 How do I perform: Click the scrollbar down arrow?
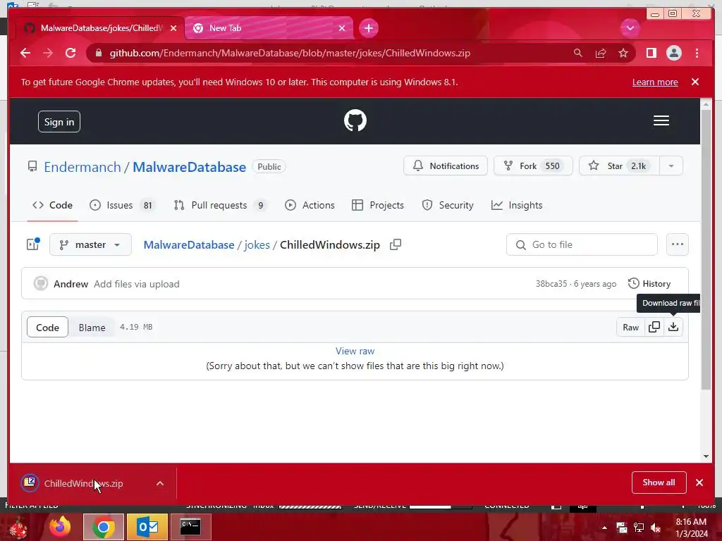click(706, 456)
